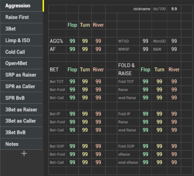Switch to SPR as Caller tab
This screenshot has width=194, height=176.
[x=20, y=86]
